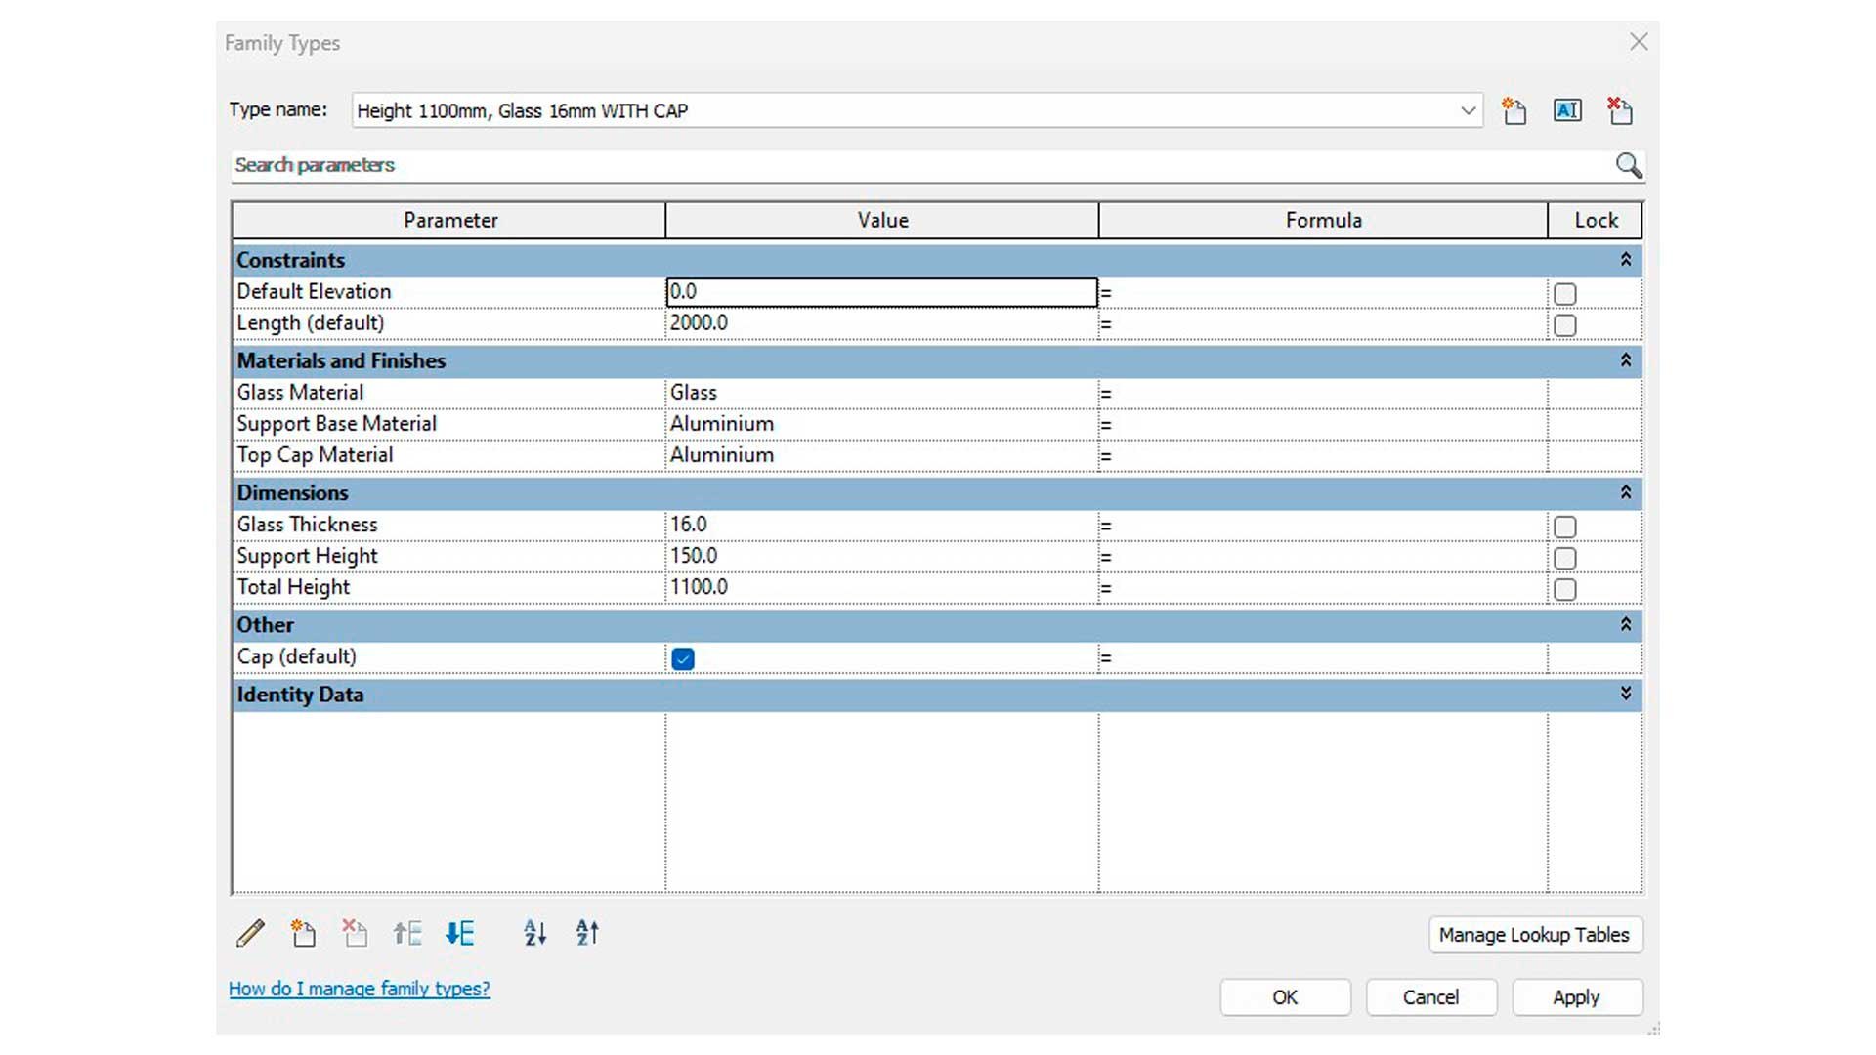
Task: Click the New Parameter icon in bottom toolbar
Action: coord(303,934)
